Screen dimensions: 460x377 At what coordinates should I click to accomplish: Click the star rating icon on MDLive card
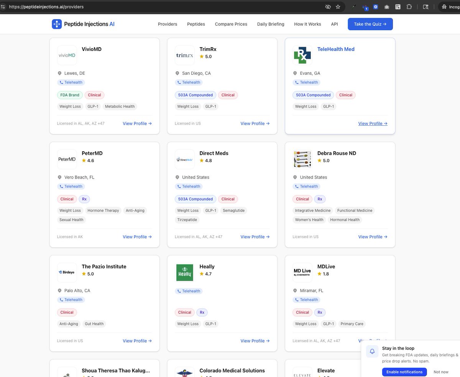[319, 274]
